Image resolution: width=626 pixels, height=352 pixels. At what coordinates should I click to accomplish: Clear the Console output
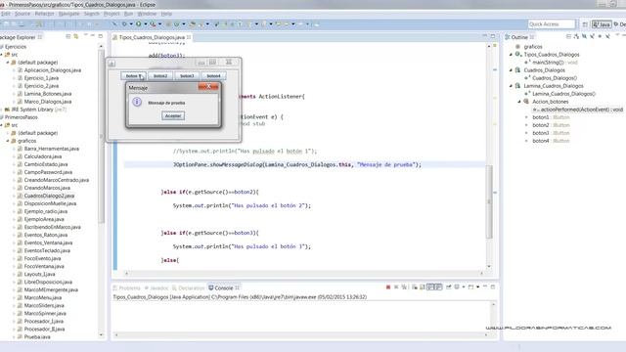pyautogui.click(x=415, y=286)
